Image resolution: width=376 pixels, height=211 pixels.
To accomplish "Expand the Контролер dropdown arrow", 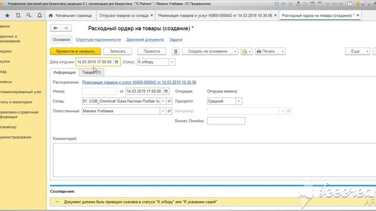I will [282, 111].
